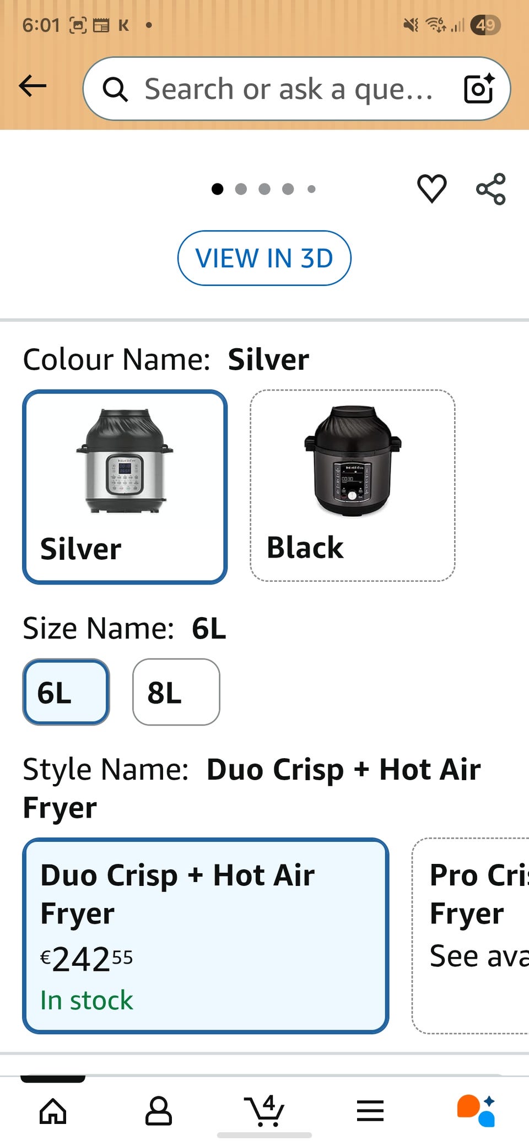The image size is (529, 1146).
Task: Choose the 6L size option
Action: [66, 692]
